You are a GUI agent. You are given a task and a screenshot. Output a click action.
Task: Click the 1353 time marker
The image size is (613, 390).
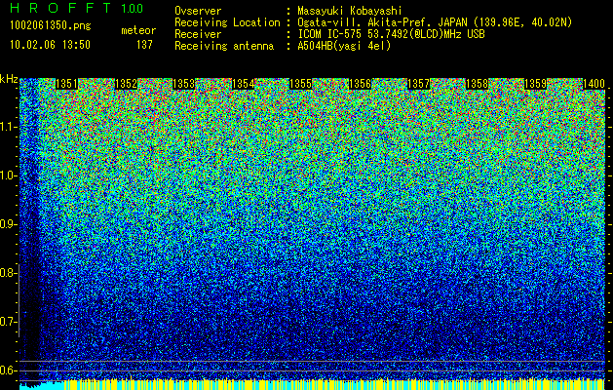tap(184, 84)
